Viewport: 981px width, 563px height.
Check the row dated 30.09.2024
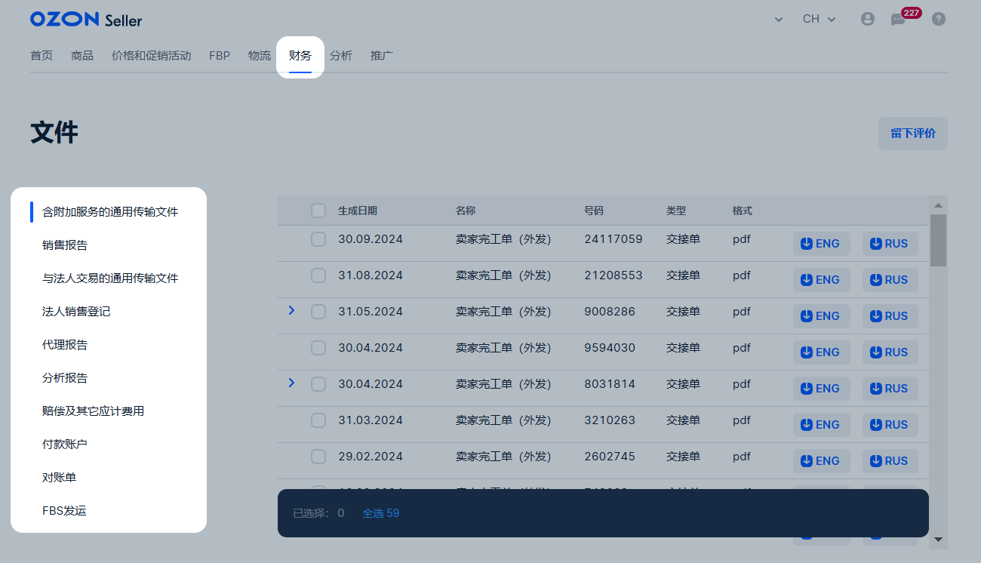[x=318, y=239]
